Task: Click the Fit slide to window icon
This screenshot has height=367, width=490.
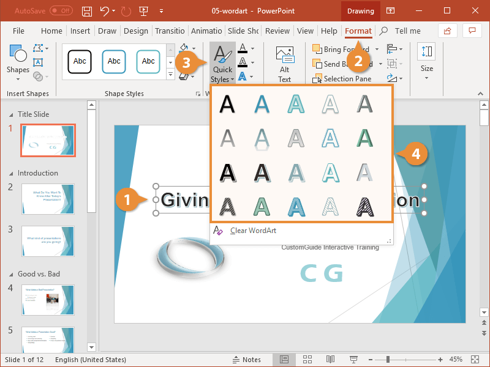Action: [475, 359]
